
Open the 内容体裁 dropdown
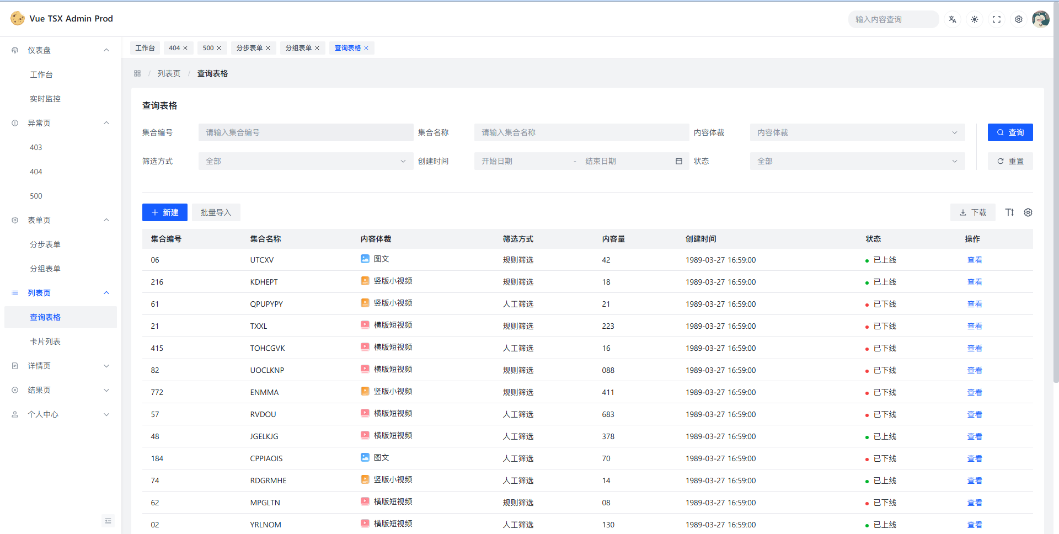point(857,132)
